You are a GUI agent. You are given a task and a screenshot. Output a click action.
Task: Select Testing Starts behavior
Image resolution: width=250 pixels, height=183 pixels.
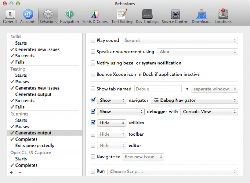pos(45,75)
